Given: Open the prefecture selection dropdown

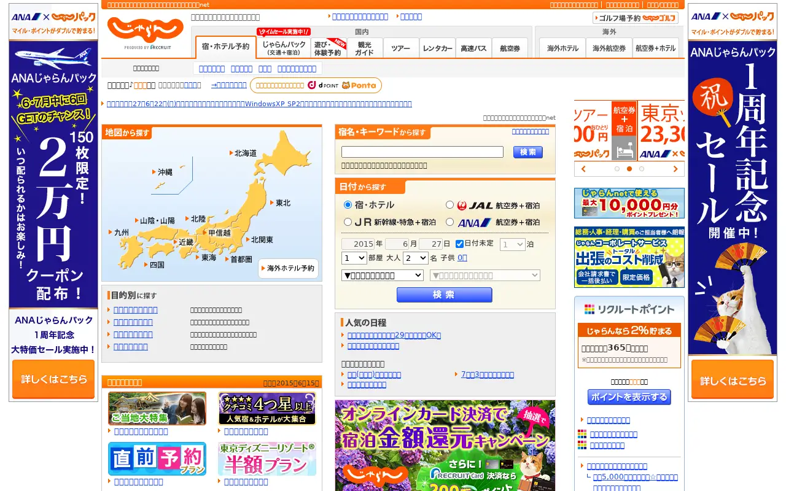Looking at the screenshot, I should point(383,276).
